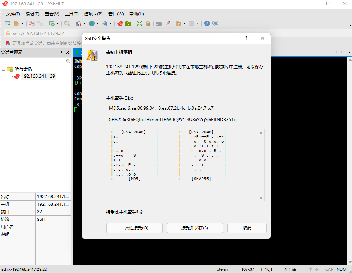The width and height of the screenshot is (352, 273).
Task: Open the compose bar chat icon
Action: [215, 23]
